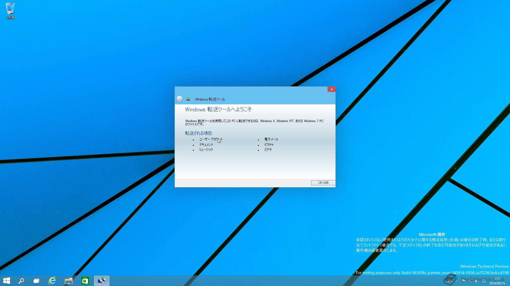Click the 次へ(N) button
The width and height of the screenshot is (510, 286).
click(x=323, y=183)
